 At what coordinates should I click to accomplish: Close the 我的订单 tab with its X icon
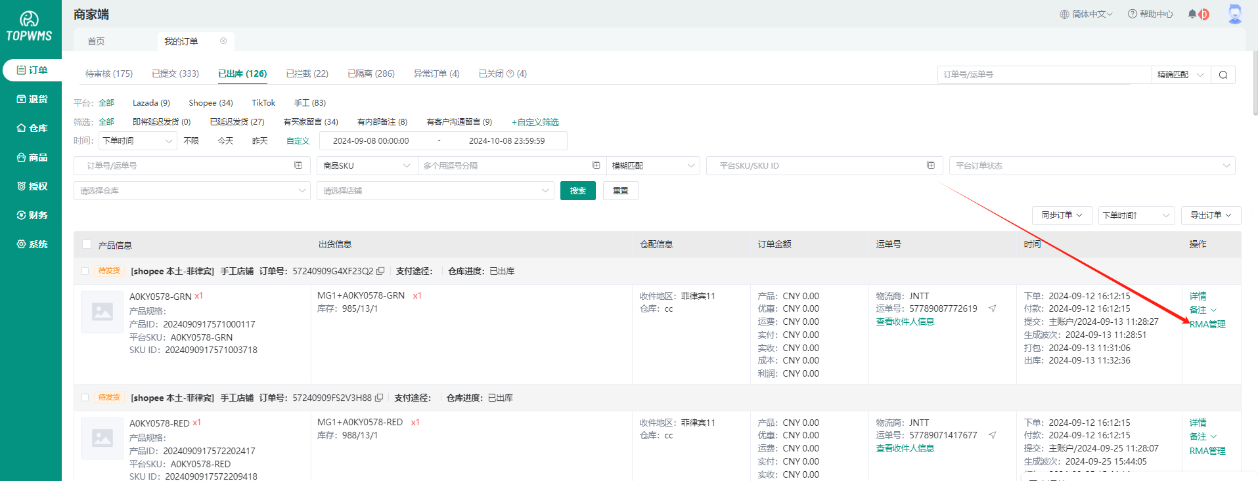click(223, 41)
